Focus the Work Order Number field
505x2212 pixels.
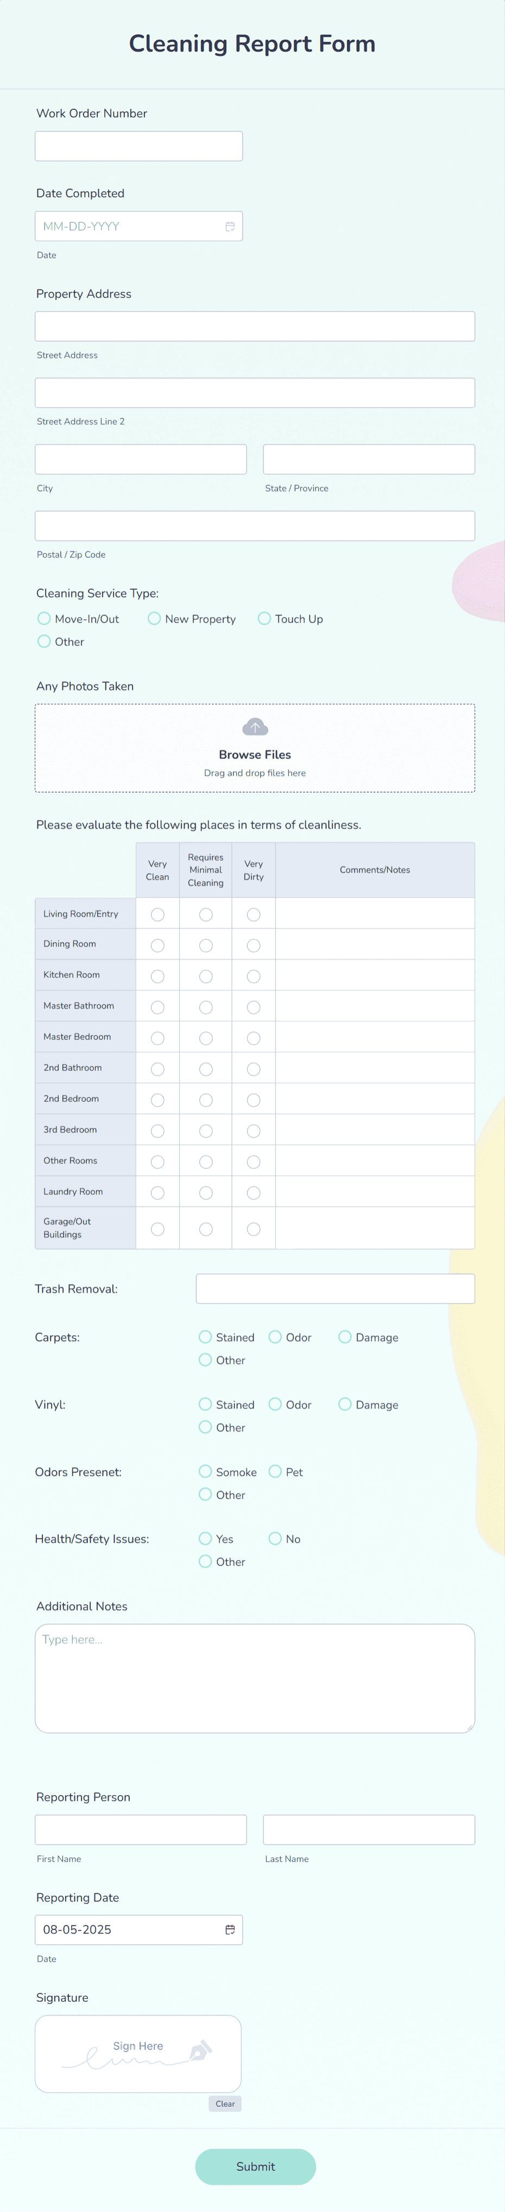click(x=139, y=146)
